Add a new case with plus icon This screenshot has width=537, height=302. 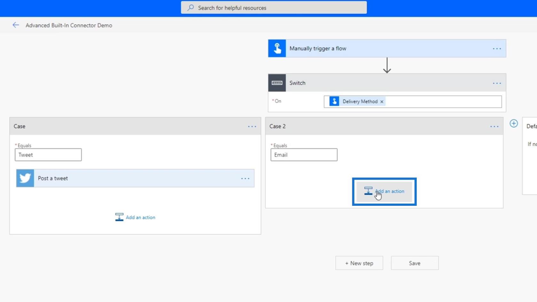coord(514,123)
